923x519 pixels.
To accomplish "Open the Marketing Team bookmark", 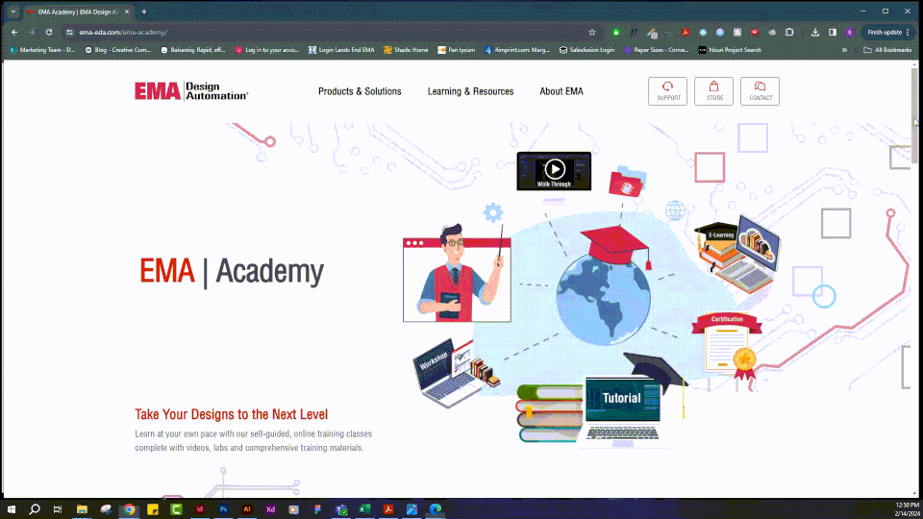I will (42, 50).
